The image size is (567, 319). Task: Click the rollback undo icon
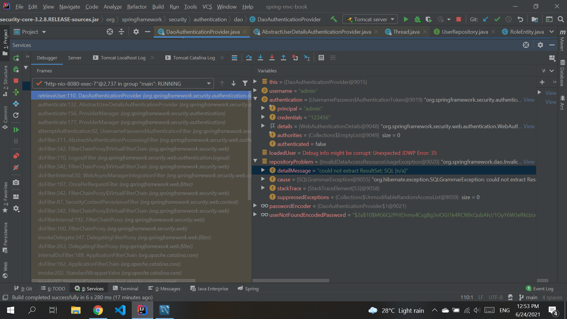[520, 19]
